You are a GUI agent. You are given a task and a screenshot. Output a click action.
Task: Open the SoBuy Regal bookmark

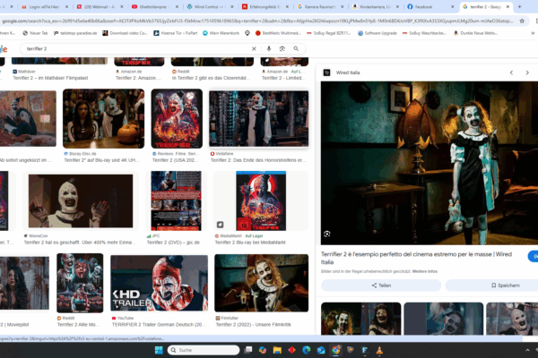329,33
